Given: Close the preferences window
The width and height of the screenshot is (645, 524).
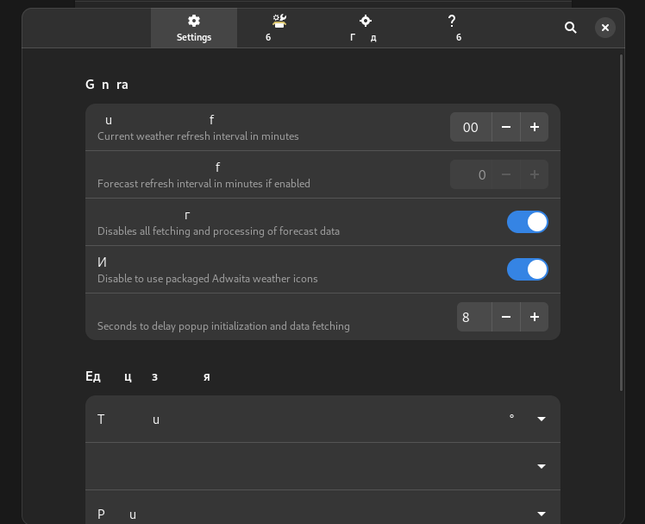Looking at the screenshot, I should [x=605, y=28].
